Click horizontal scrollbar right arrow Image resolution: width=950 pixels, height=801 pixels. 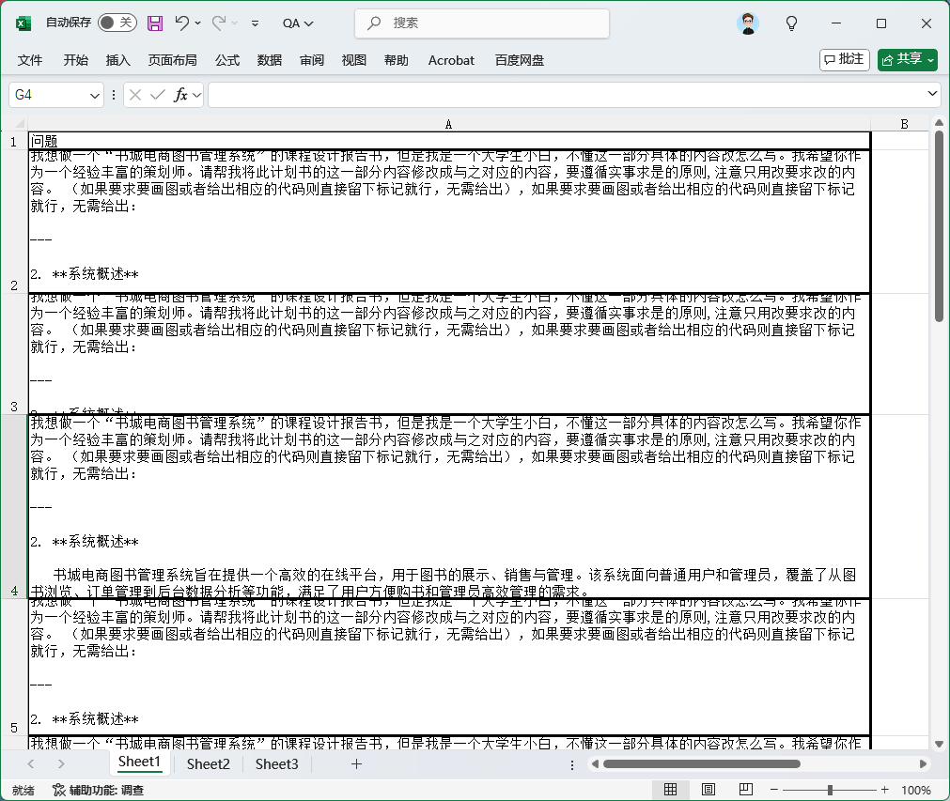[x=923, y=764]
